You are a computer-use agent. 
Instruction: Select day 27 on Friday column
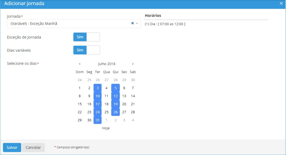click(x=124, y=112)
